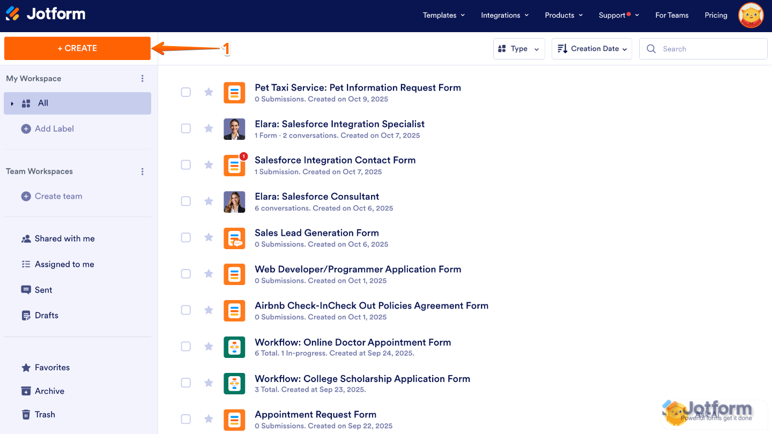Check Salesforce Integration Contact Form row
Screen dimensions: 772x434
click(x=186, y=165)
